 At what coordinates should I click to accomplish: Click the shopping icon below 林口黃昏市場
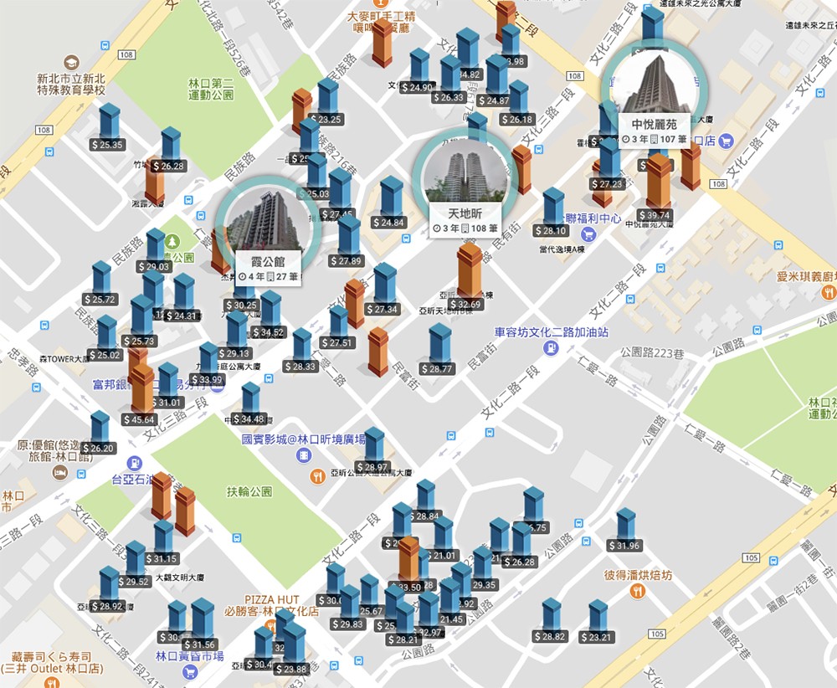pyautogui.click(x=189, y=672)
